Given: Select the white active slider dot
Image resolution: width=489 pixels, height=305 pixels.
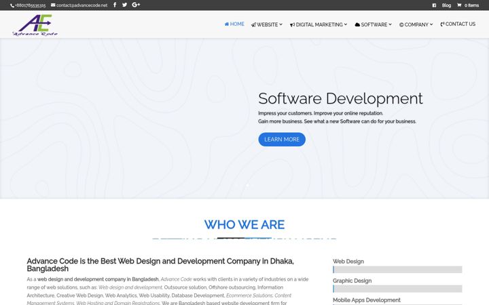Looking at the screenshot, I should [x=248, y=185].
